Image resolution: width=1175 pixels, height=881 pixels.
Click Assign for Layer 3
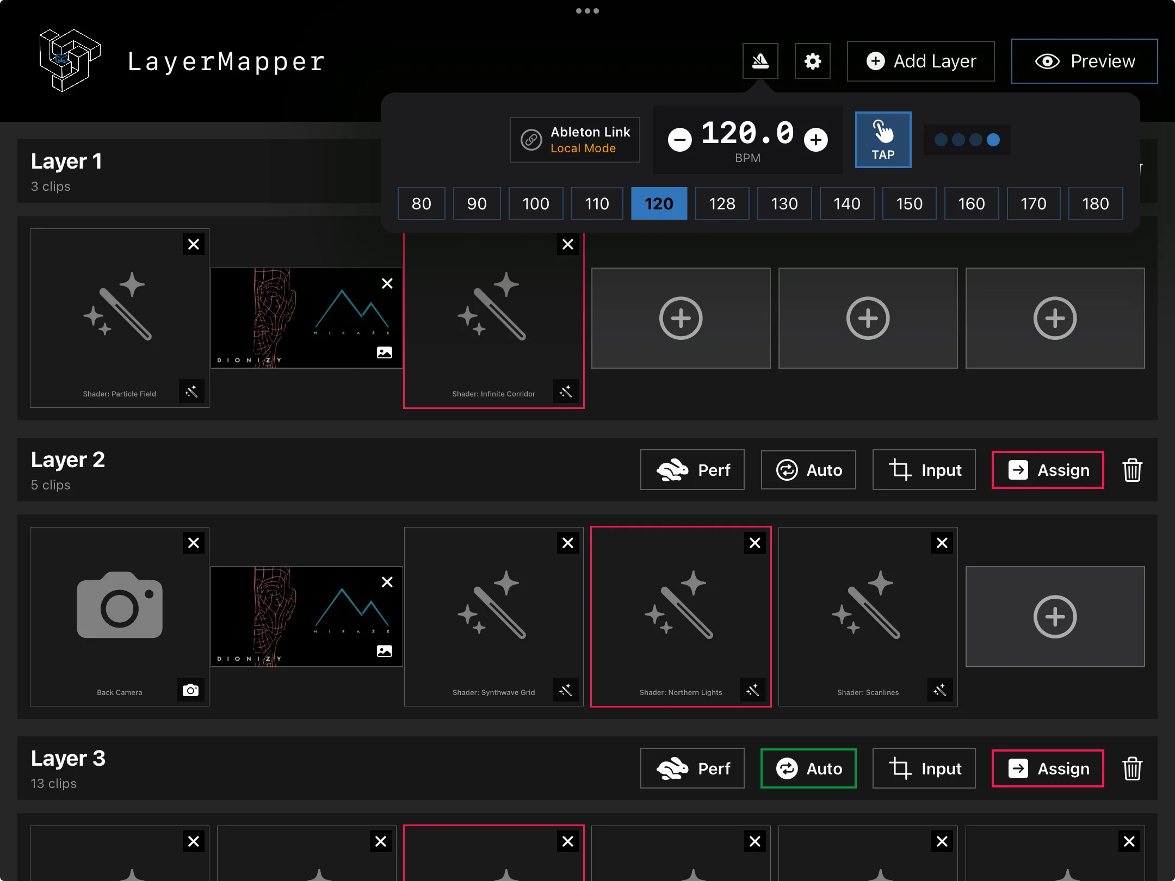pos(1048,768)
